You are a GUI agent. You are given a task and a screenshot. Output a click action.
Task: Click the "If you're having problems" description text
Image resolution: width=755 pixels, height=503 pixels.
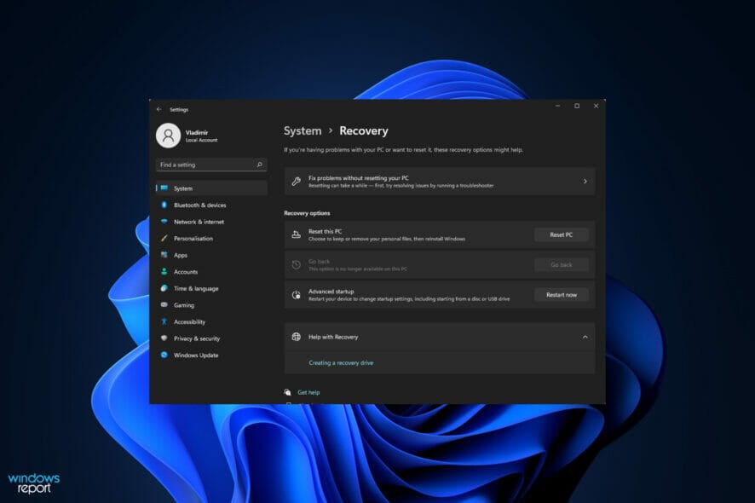pyautogui.click(x=404, y=150)
